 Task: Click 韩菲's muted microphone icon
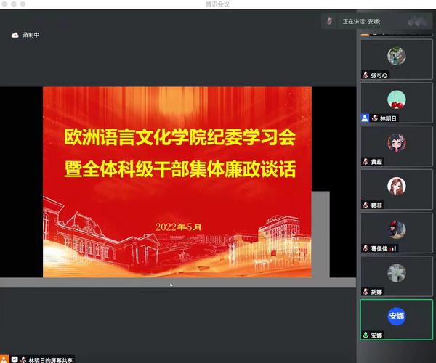(366, 205)
